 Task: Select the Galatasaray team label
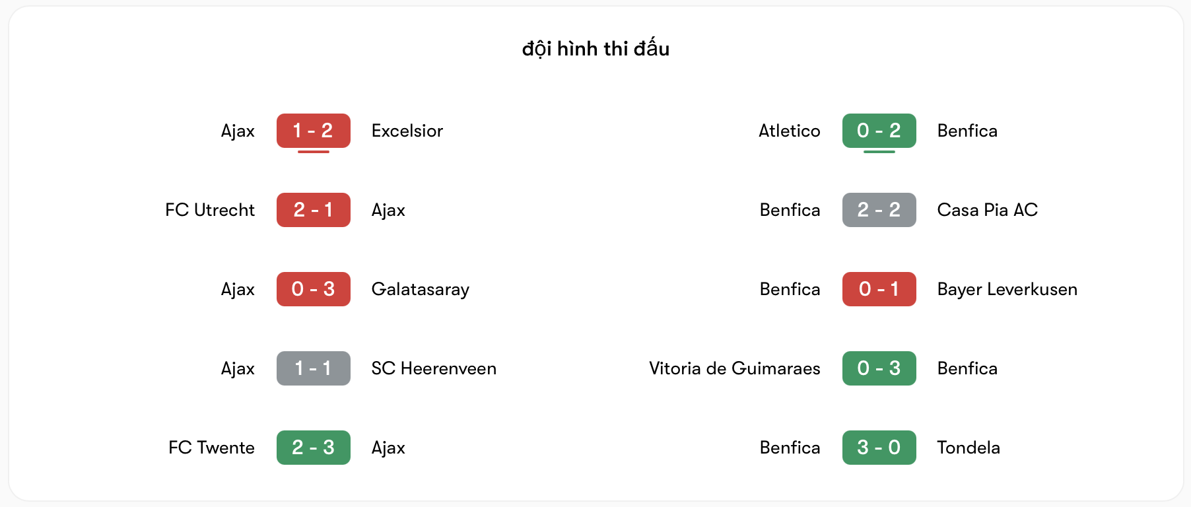[421, 289]
